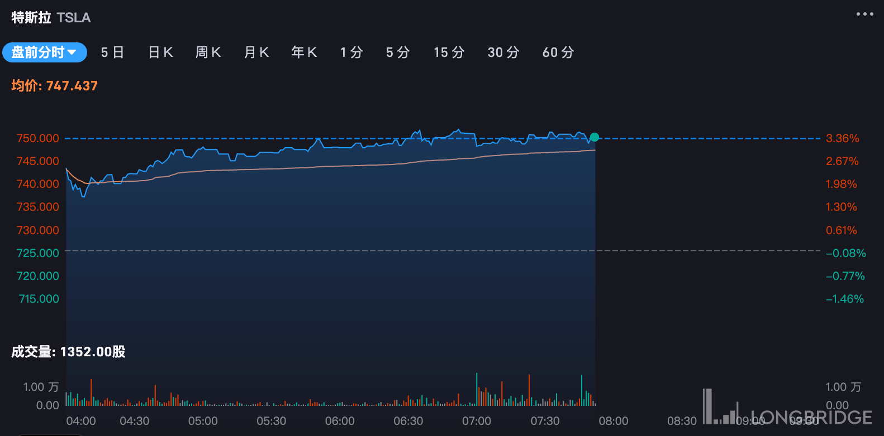The width and height of the screenshot is (884, 436).
Task: Click the 740.000 price axis label
Action: 37,184
